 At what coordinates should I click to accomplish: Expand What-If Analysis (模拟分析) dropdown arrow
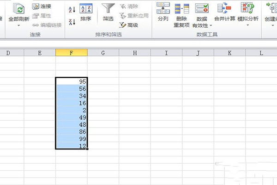coord(247,25)
